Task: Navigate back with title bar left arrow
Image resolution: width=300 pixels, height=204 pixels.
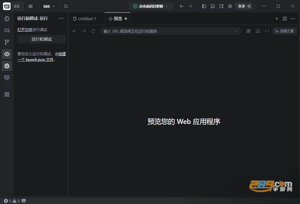Action: click(182, 6)
